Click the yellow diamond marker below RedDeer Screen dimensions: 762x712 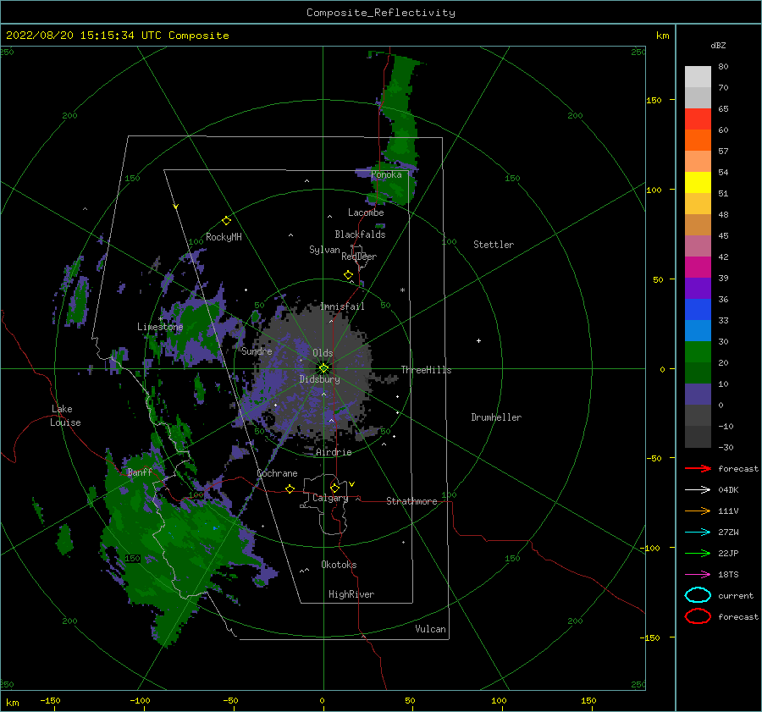[x=349, y=275]
